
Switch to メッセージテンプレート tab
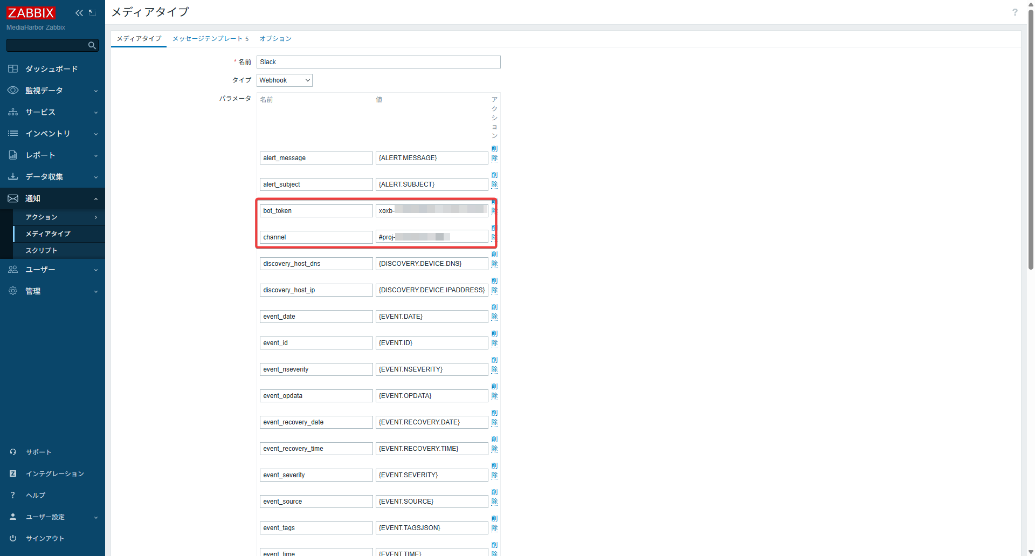pos(210,39)
